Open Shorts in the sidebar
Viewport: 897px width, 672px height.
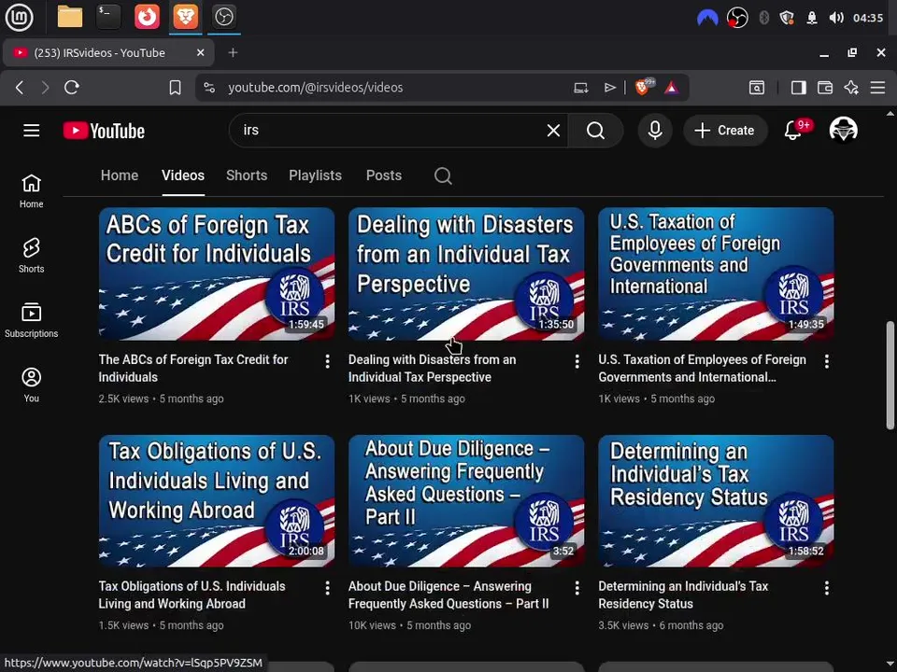[32, 256]
